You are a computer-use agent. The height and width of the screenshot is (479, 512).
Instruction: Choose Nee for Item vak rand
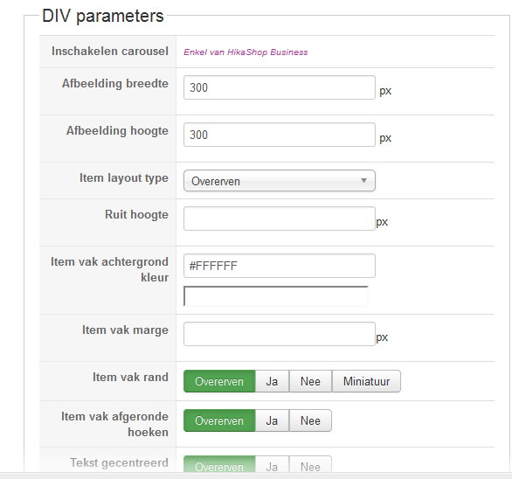(310, 381)
